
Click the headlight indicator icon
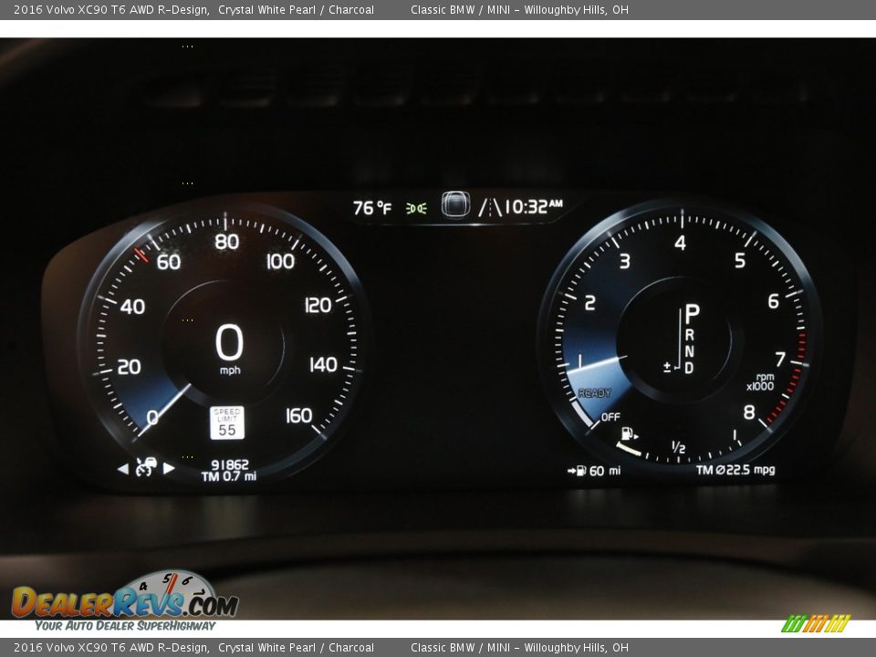click(416, 208)
